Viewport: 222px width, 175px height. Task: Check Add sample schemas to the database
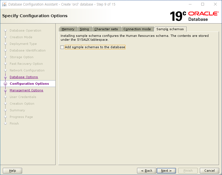click(62, 47)
